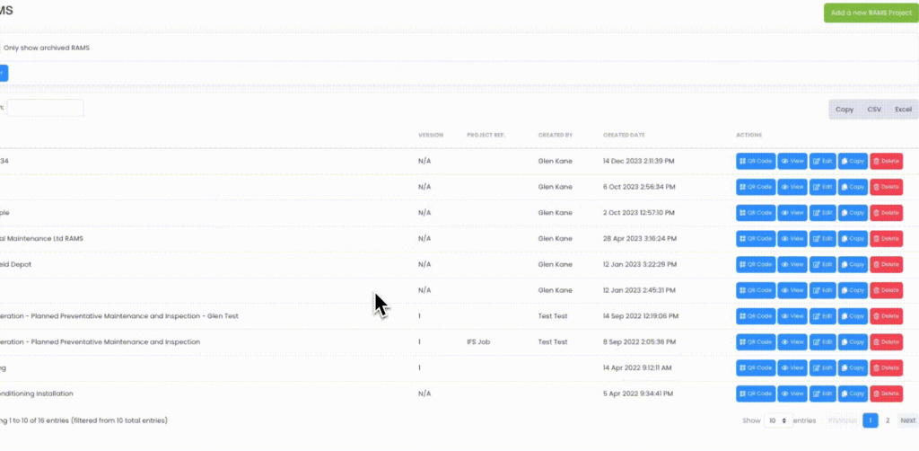The width and height of the screenshot is (919, 451).
Task: Go to pagination page 1
Action: (x=871, y=420)
